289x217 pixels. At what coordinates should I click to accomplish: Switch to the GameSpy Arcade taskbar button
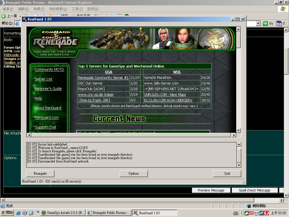click(x=63, y=213)
